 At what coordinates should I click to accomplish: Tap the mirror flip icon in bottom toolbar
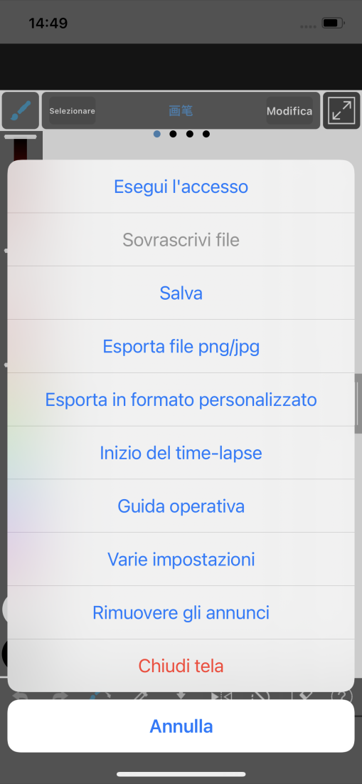coord(221,696)
